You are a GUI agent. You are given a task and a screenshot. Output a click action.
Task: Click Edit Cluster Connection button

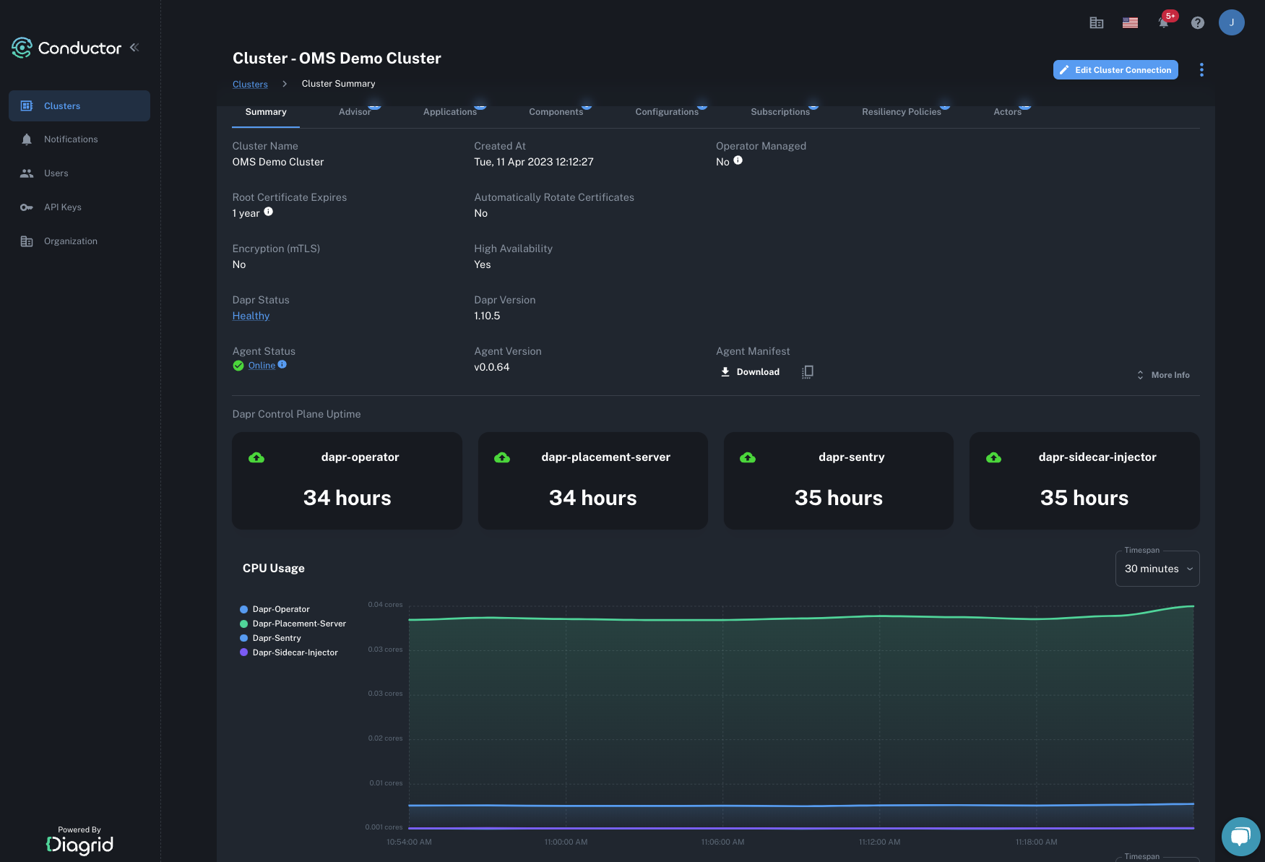[x=1115, y=70]
